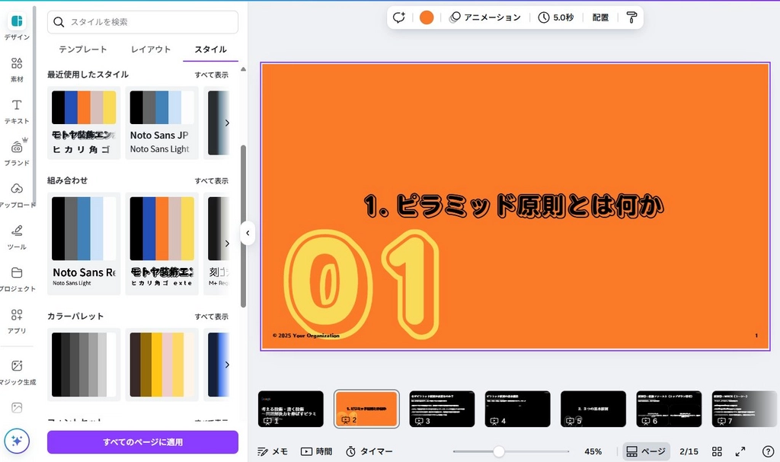Screen dimensions: 780x462
Task: Open アニメーション animation options
Action: [x=485, y=18]
